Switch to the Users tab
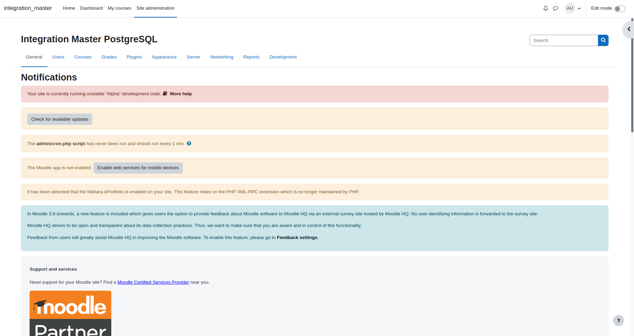This screenshot has width=634, height=336. 58,57
